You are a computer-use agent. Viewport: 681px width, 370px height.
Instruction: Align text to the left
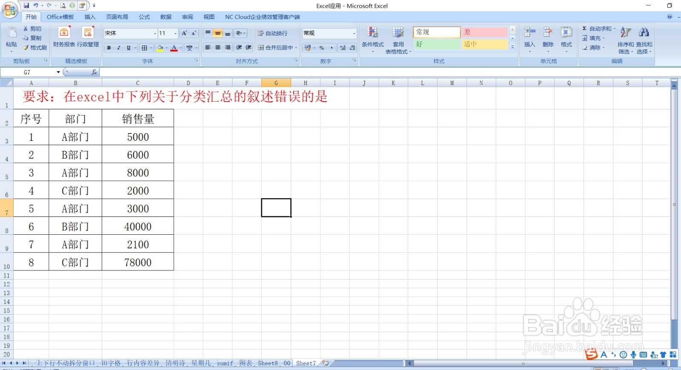tap(208, 48)
